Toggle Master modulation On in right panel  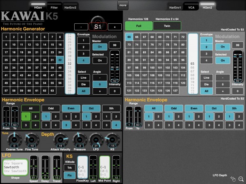click(223, 47)
